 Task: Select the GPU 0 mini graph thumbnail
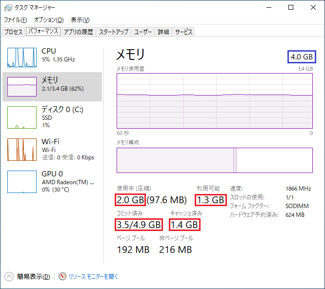pos(22,182)
